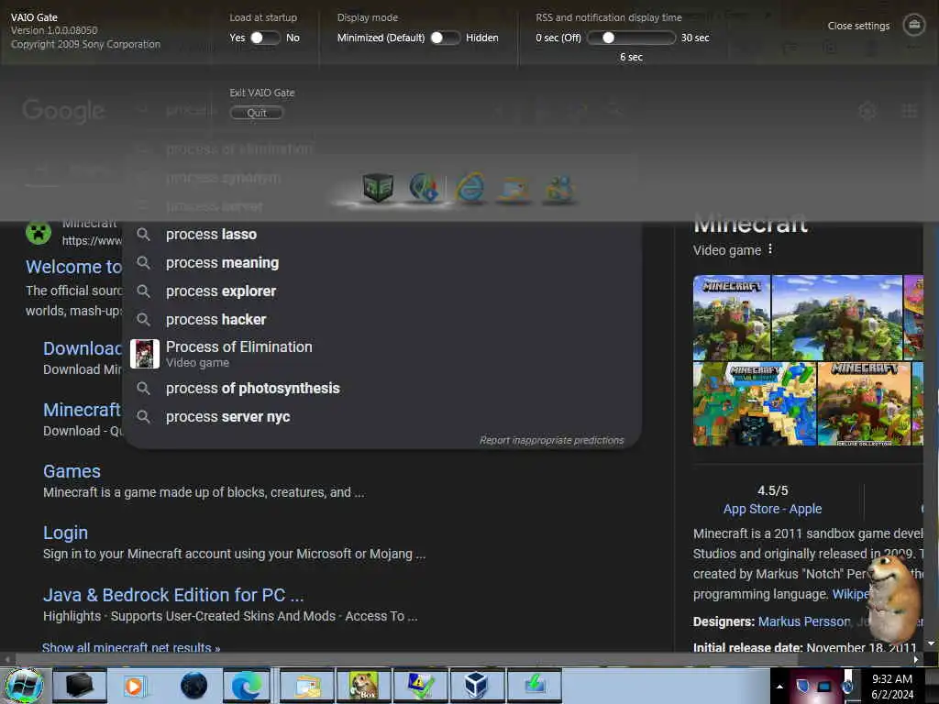Open the hamster Box app in taskbar

click(364, 686)
